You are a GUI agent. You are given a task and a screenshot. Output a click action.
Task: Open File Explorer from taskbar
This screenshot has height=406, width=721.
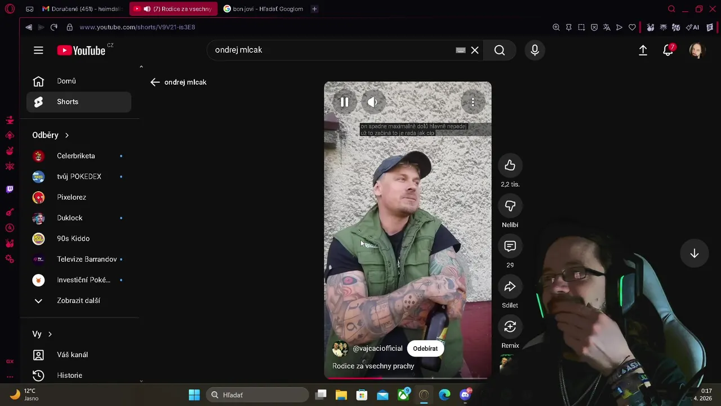(341, 395)
